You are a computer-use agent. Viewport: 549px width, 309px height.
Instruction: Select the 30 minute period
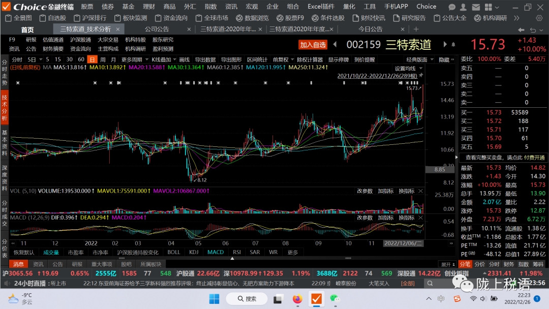(69, 60)
